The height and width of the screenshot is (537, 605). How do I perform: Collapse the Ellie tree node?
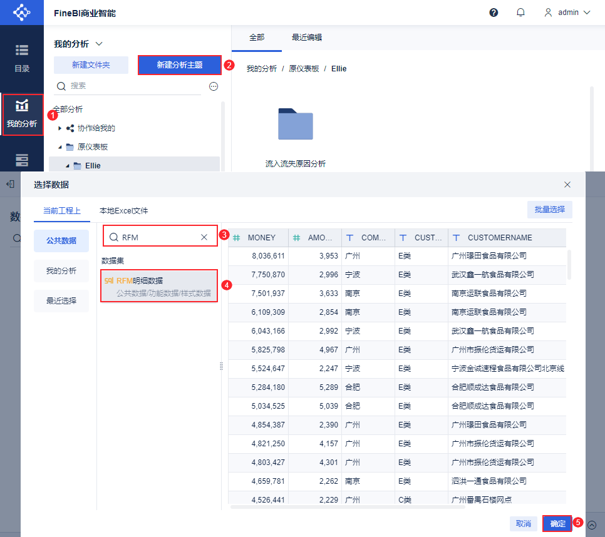(x=67, y=166)
